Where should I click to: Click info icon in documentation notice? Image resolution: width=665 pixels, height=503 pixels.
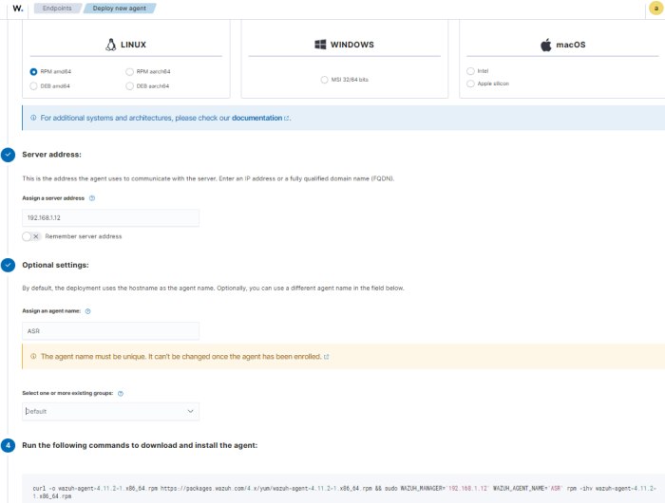[33, 118]
